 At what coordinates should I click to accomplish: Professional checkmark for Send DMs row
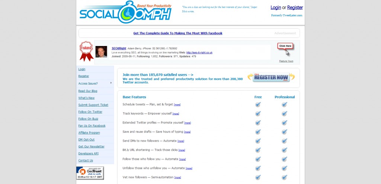(284, 141)
